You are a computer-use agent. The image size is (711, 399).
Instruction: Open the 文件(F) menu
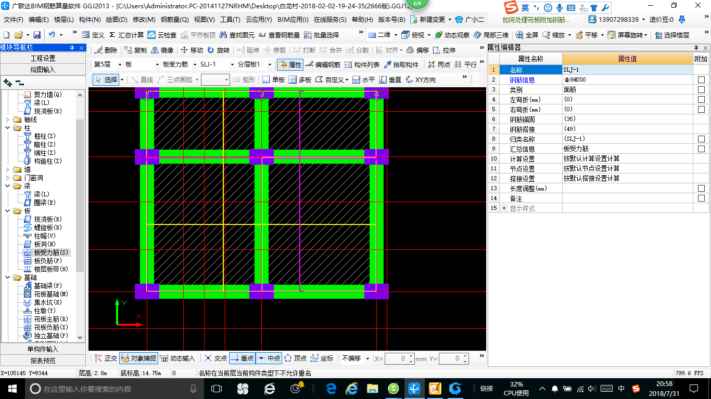click(x=13, y=19)
